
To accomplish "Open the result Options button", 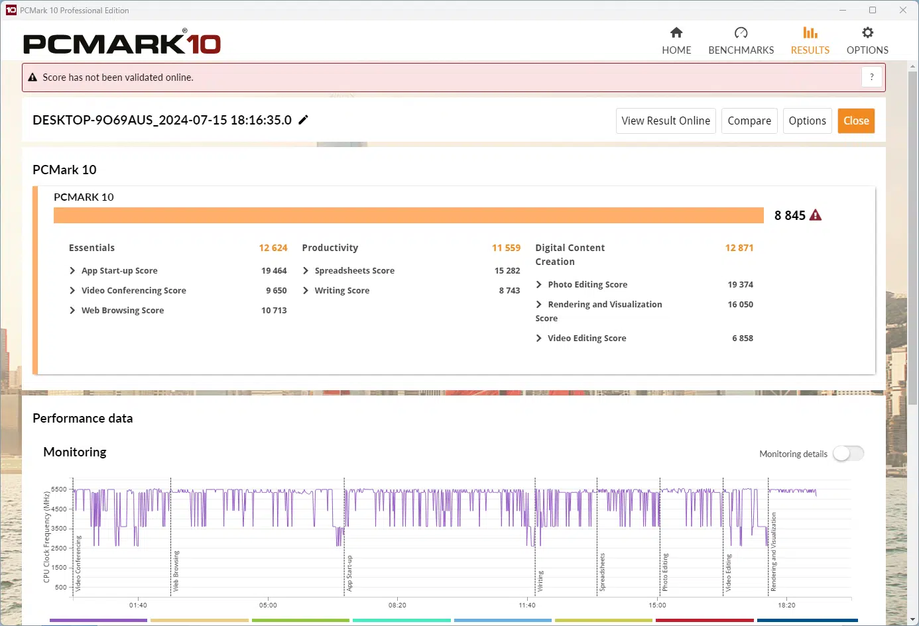I will [807, 121].
